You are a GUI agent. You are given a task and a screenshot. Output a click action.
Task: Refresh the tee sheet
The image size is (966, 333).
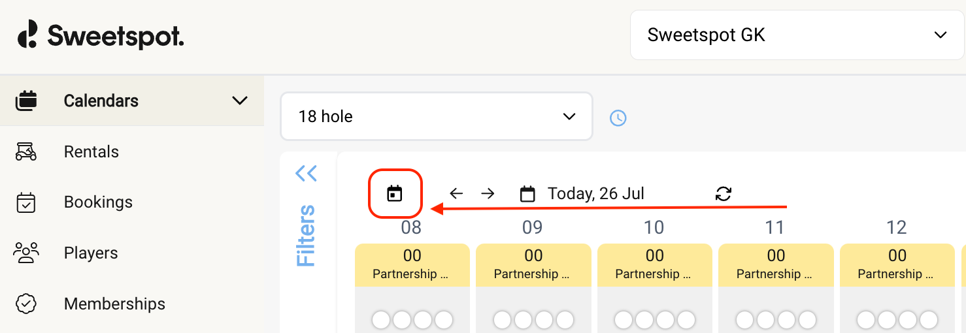(x=724, y=193)
